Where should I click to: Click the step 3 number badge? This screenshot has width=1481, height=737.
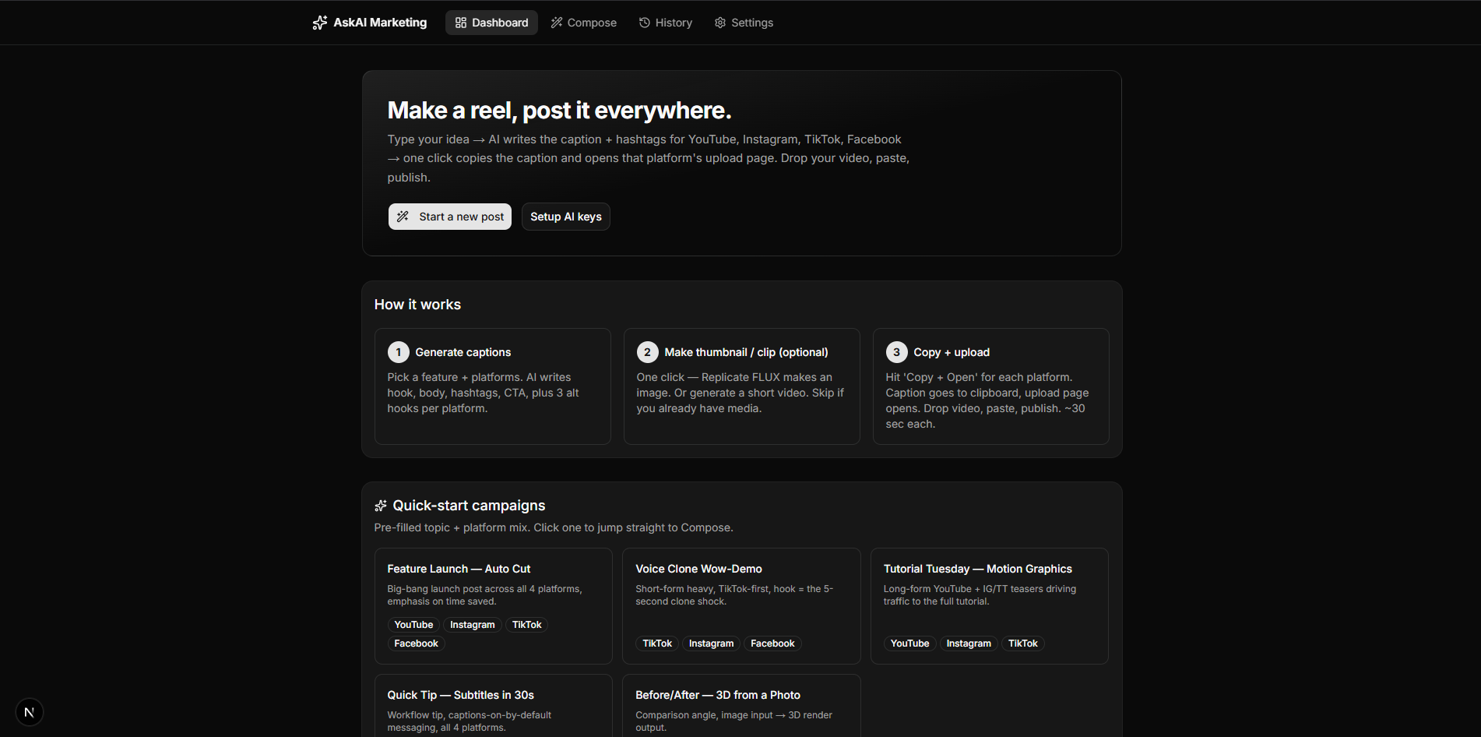click(x=897, y=352)
